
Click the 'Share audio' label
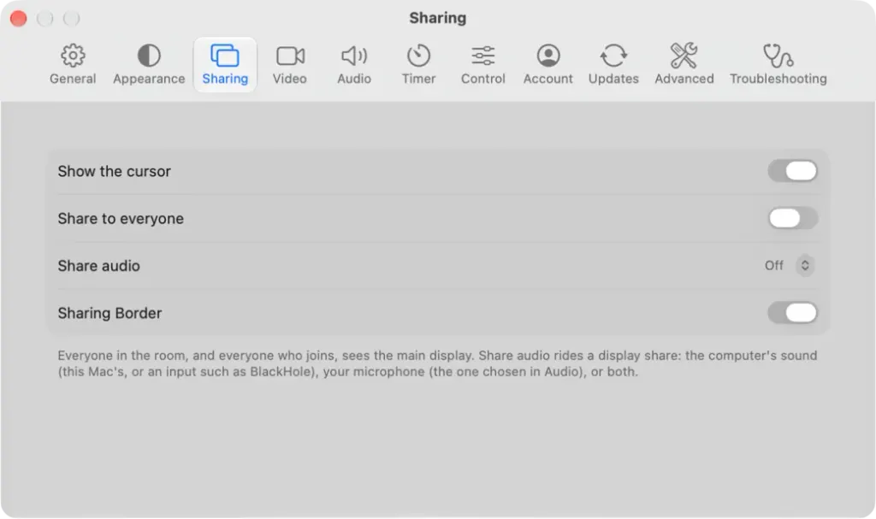99,266
